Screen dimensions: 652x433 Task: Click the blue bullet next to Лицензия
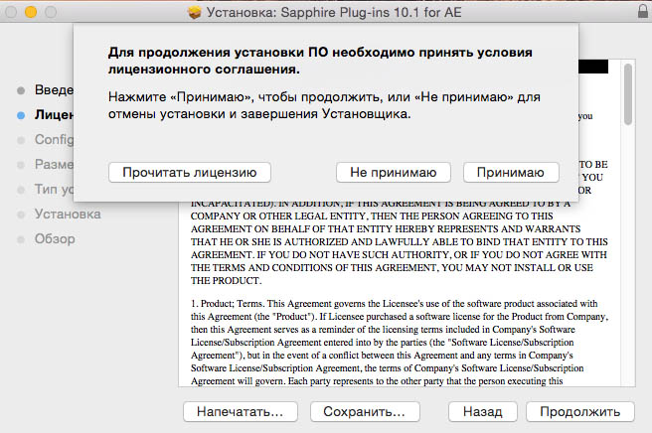pyautogui.click(x=21, y=115)
